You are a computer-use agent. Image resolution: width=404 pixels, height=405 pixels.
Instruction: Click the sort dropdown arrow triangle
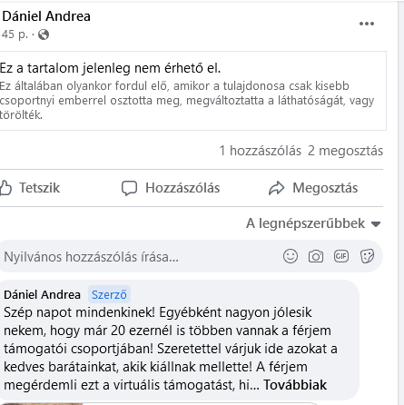coord(376,224)
